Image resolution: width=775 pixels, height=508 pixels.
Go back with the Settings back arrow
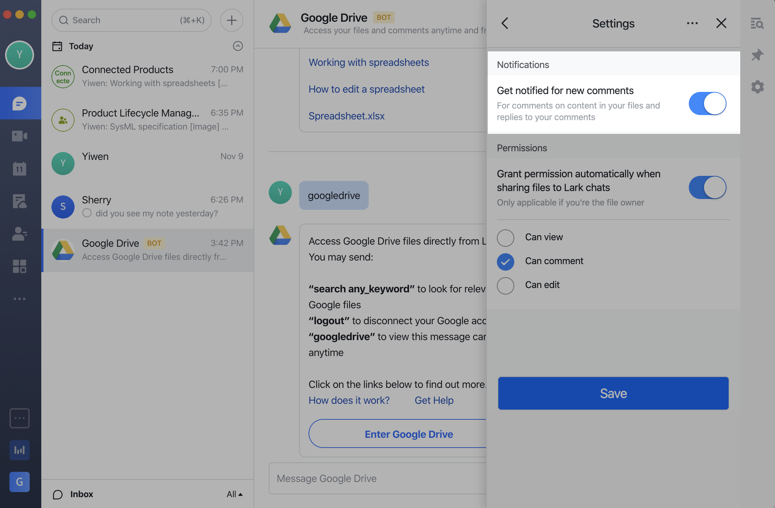pos(505,24)
